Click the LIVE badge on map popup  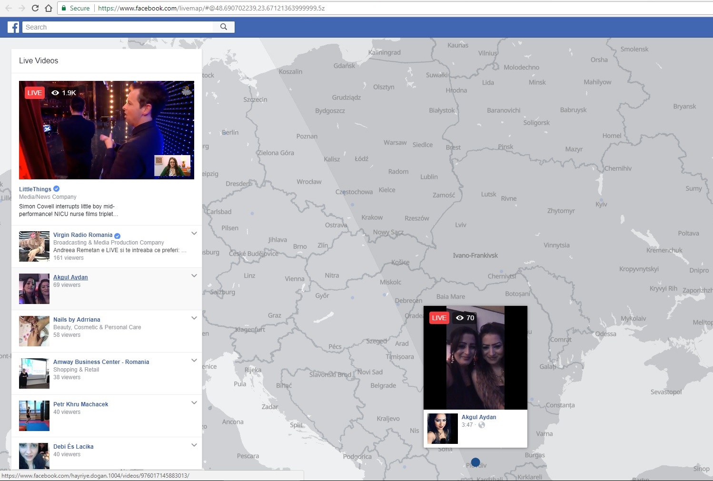coord(439,318)
